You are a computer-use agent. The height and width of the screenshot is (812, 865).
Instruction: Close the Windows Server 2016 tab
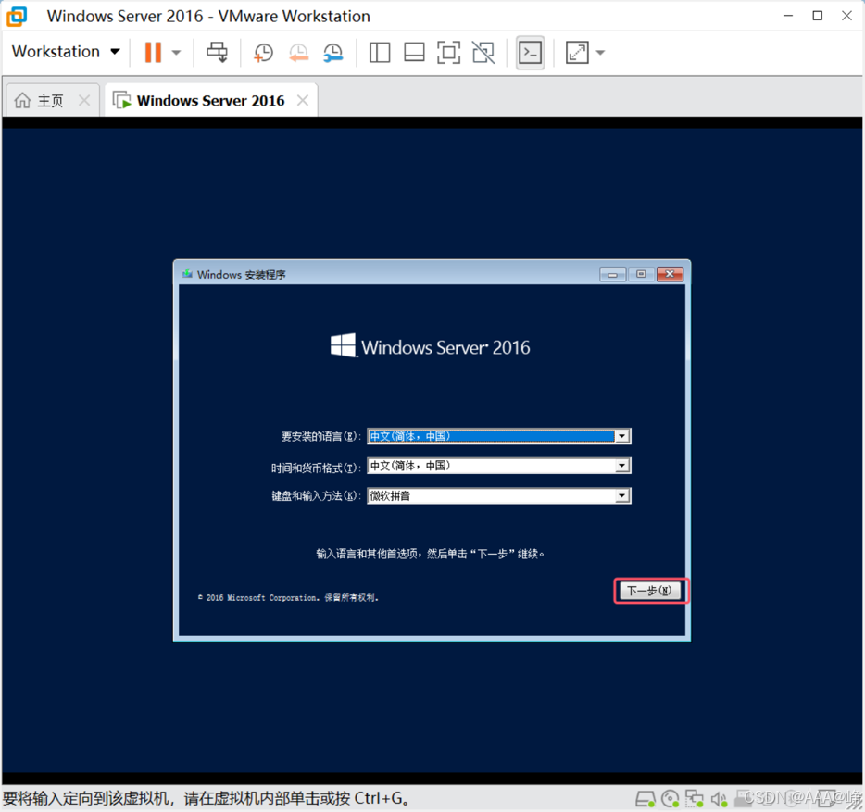(302, 100)
